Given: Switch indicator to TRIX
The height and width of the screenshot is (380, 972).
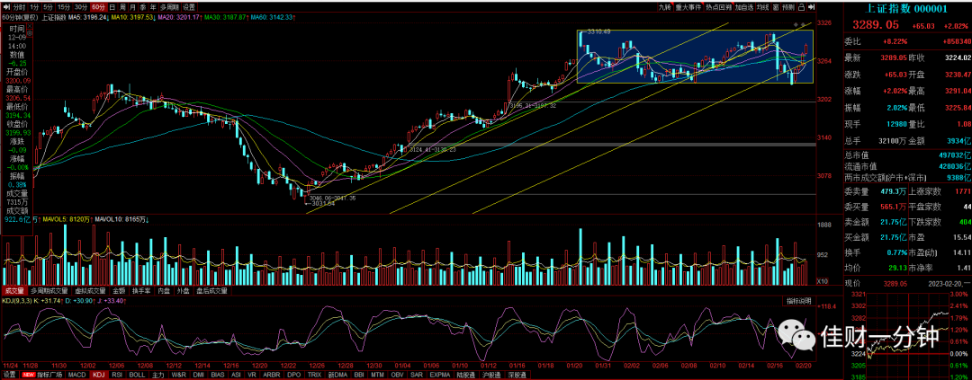Looking at the screenshot, I should tap(314, 375).
